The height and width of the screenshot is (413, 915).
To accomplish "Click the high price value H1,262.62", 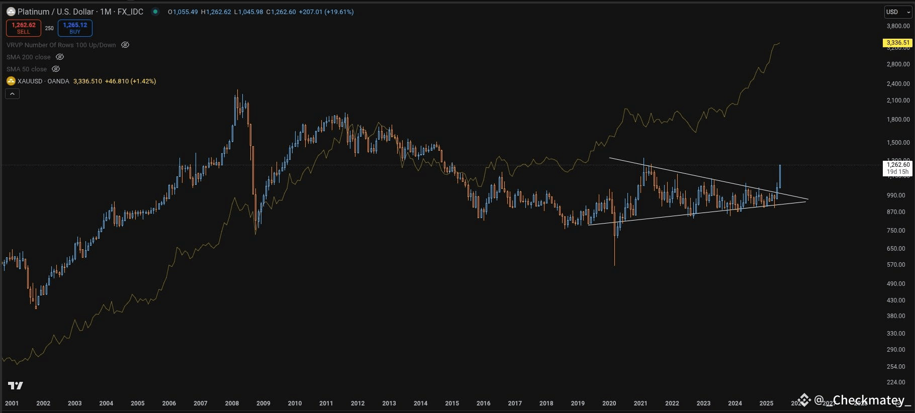I will point(216,12).
